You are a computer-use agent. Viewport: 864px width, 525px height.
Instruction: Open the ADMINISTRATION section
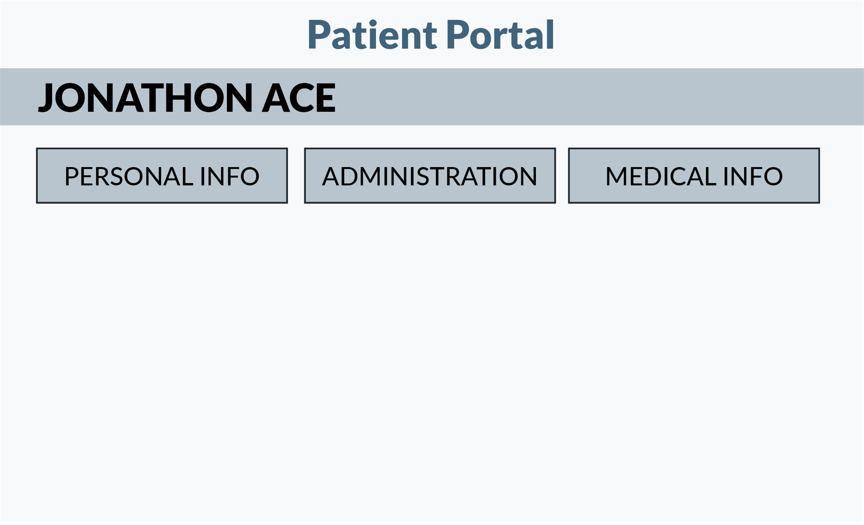click(x=429, y=176)
